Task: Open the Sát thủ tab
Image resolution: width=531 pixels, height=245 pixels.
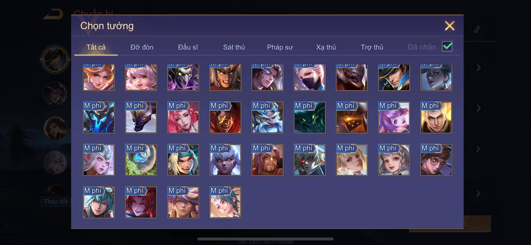Action: [x=234, y=47]
